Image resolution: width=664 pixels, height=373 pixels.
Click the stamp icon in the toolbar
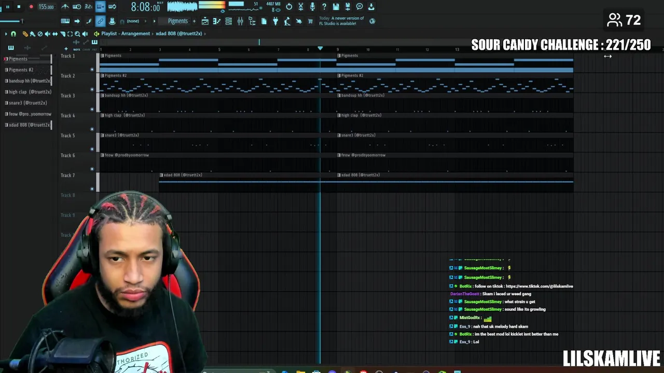tap(112, 21)
